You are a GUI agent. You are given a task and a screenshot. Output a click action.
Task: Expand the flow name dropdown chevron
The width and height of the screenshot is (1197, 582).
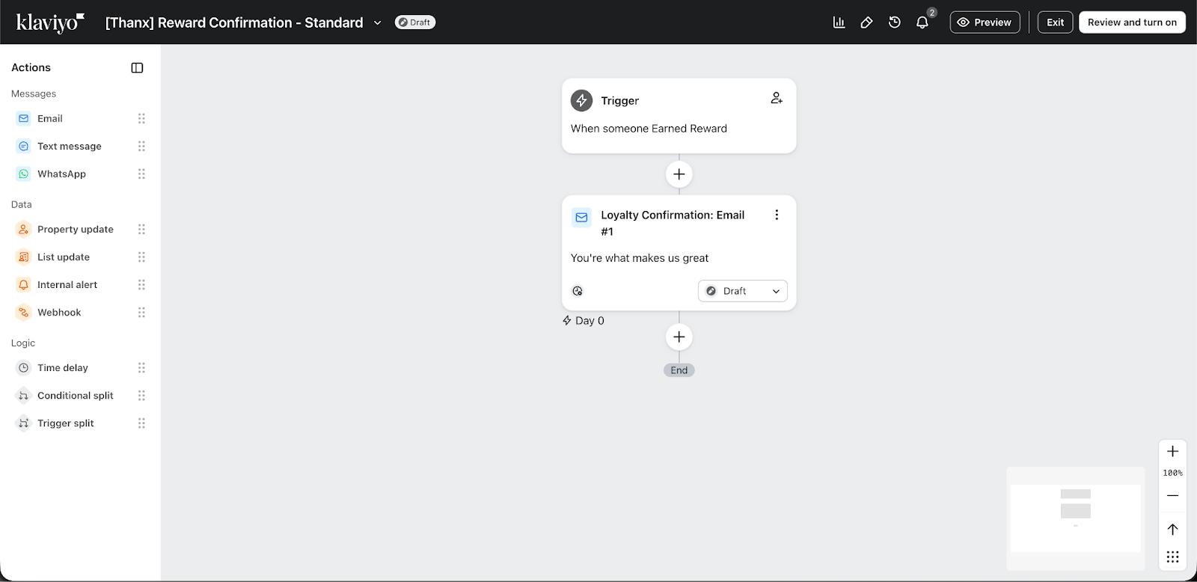378,23
